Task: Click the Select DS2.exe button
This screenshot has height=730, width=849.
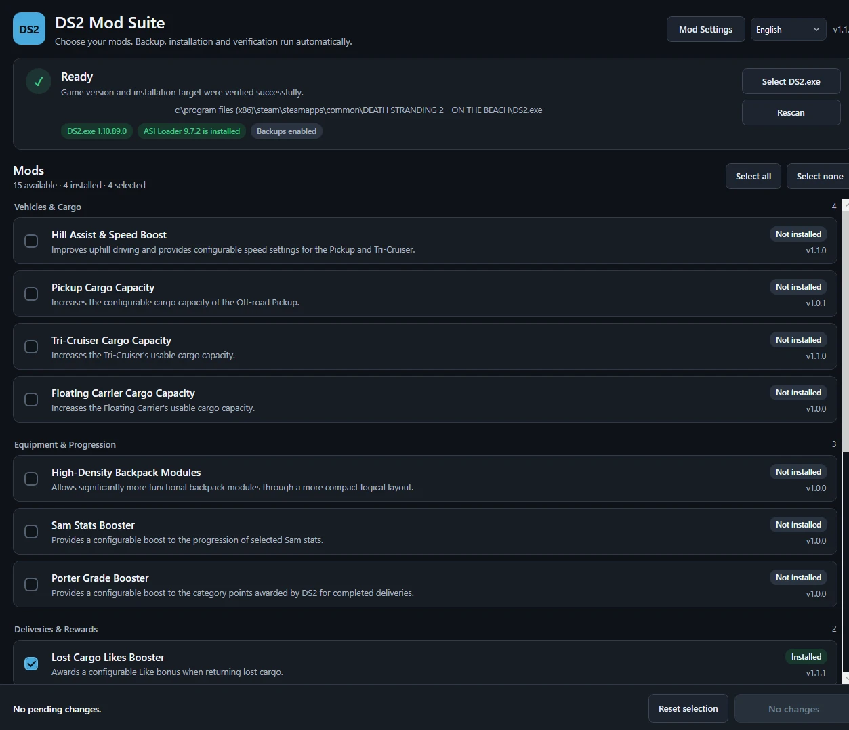Action: click(791, 81)
